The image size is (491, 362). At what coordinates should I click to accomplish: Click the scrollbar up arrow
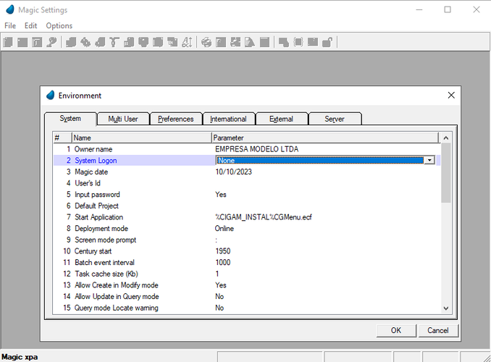[446, 138]
